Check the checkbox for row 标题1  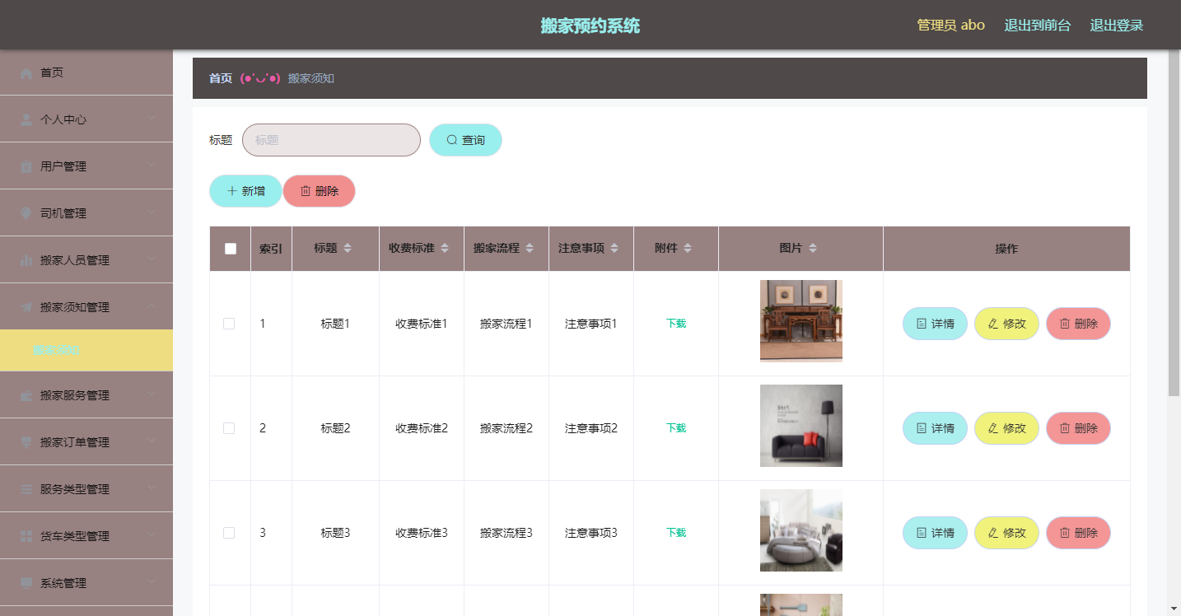coord(229,324)
